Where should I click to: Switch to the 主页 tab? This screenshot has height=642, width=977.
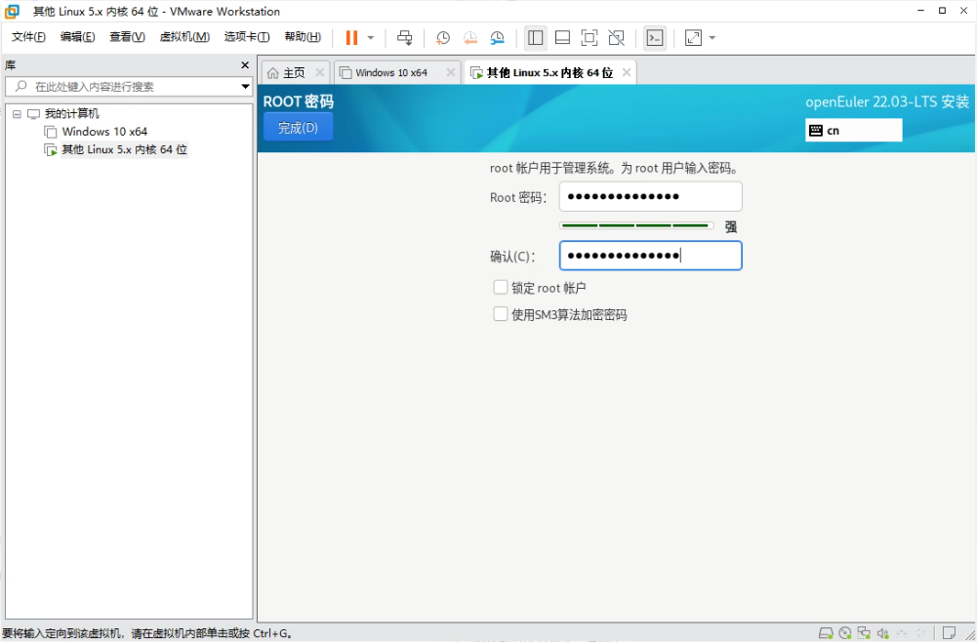coord(294,73)
